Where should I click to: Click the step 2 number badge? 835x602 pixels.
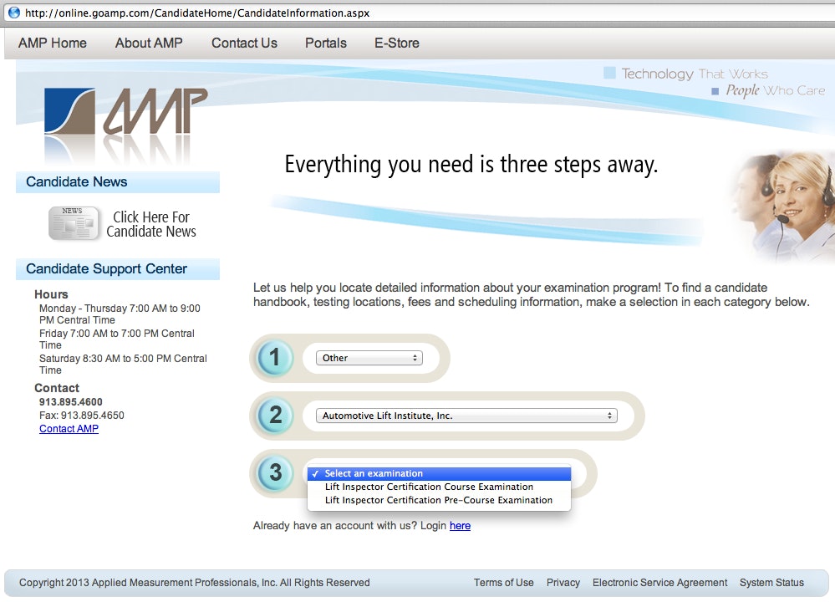pos(275,416)
